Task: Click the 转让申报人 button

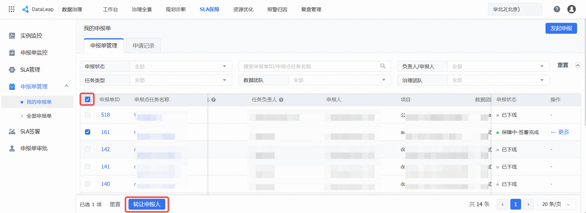Action: click(147, 204)
